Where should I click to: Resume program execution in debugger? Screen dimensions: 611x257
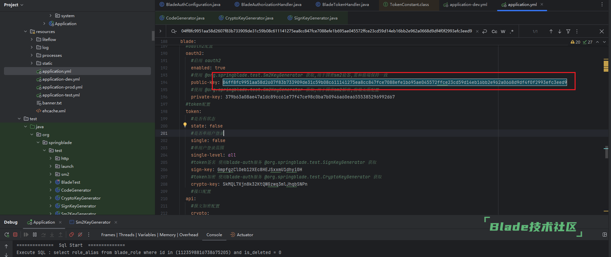coord(26,235)
